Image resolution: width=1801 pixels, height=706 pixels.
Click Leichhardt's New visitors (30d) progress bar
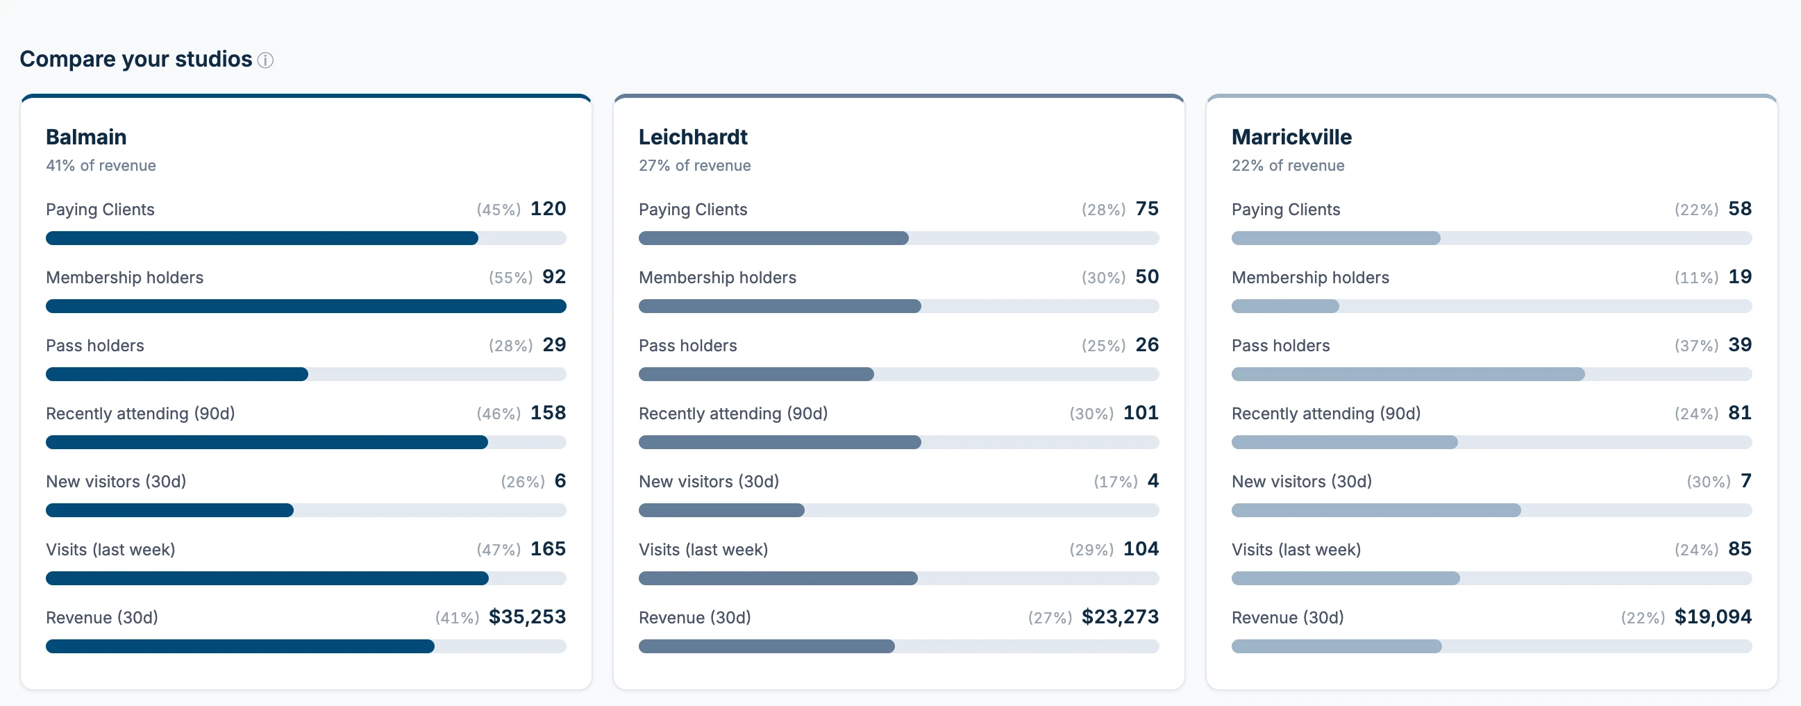pos(898,510)
